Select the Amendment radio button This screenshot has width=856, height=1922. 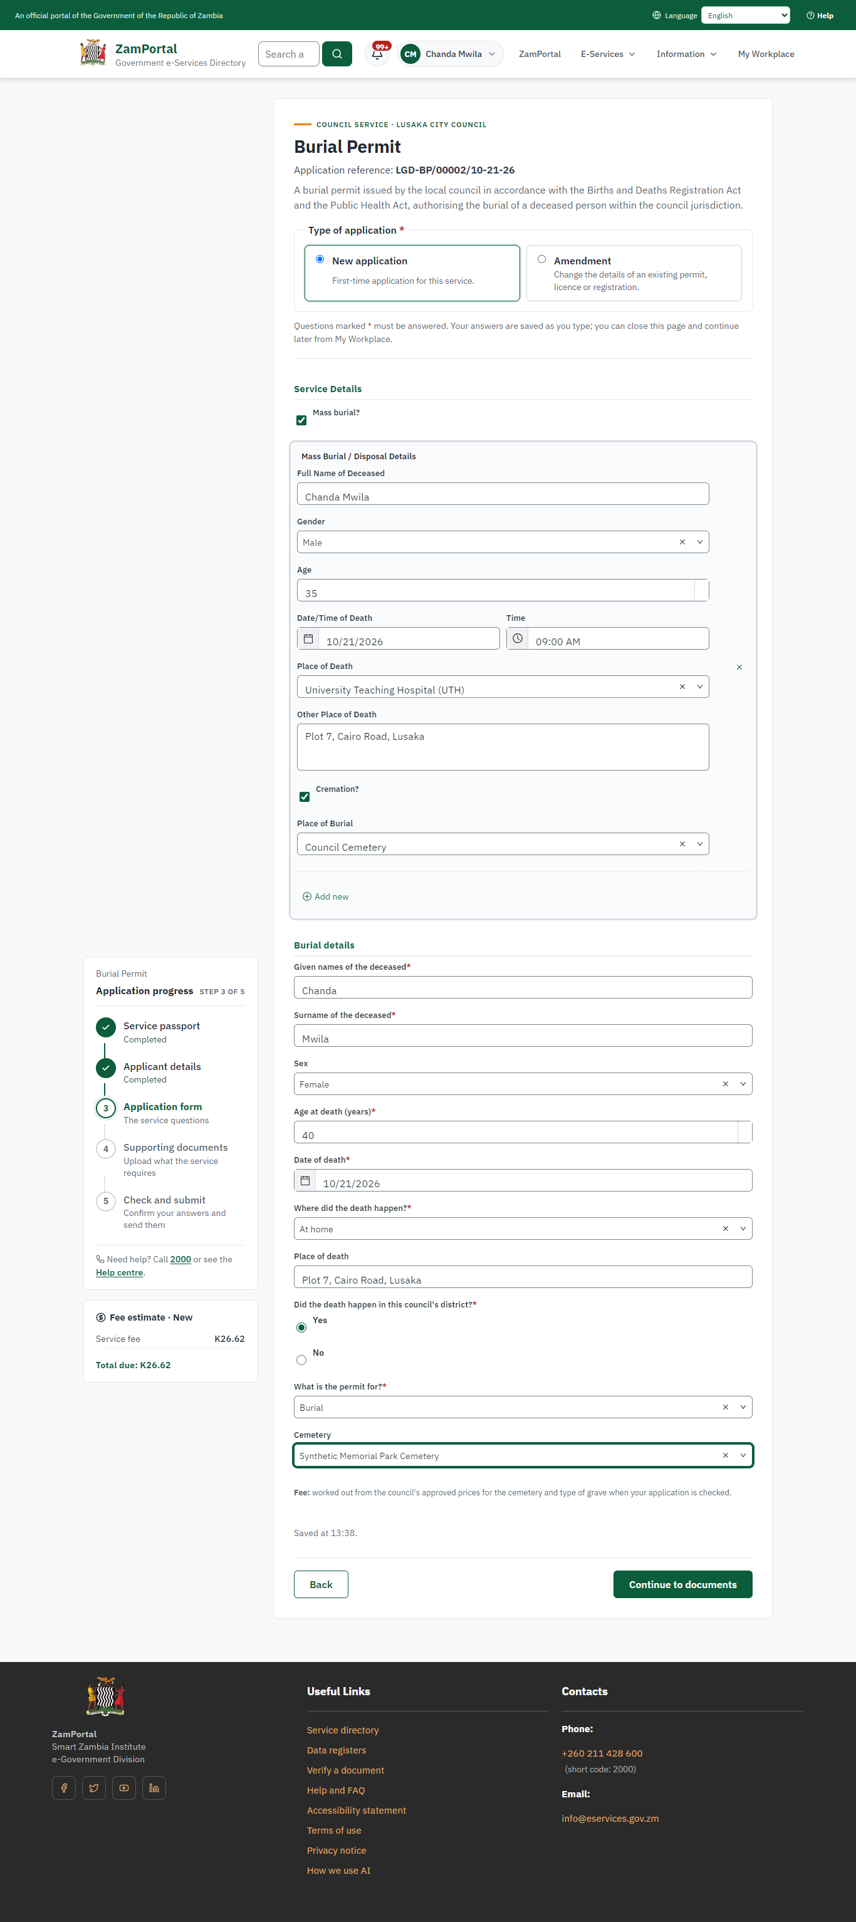click(542, 259)
